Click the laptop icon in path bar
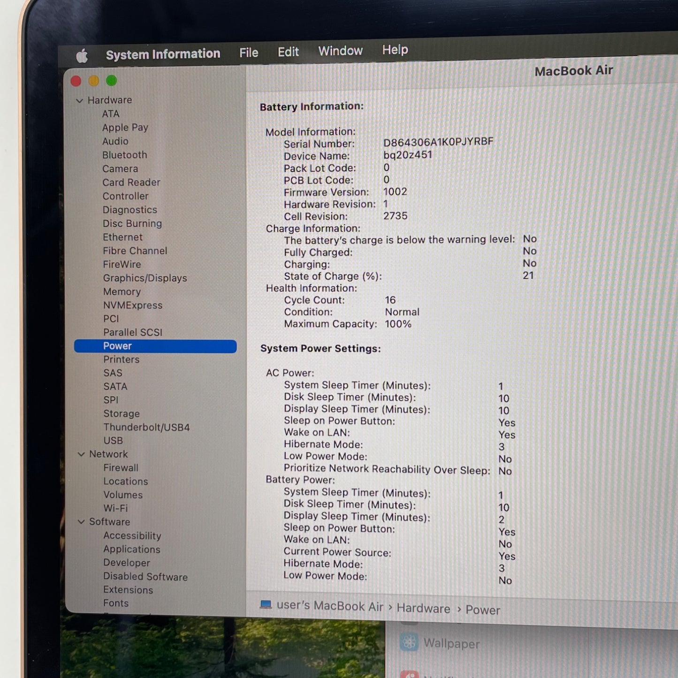 tap(266, 604)
